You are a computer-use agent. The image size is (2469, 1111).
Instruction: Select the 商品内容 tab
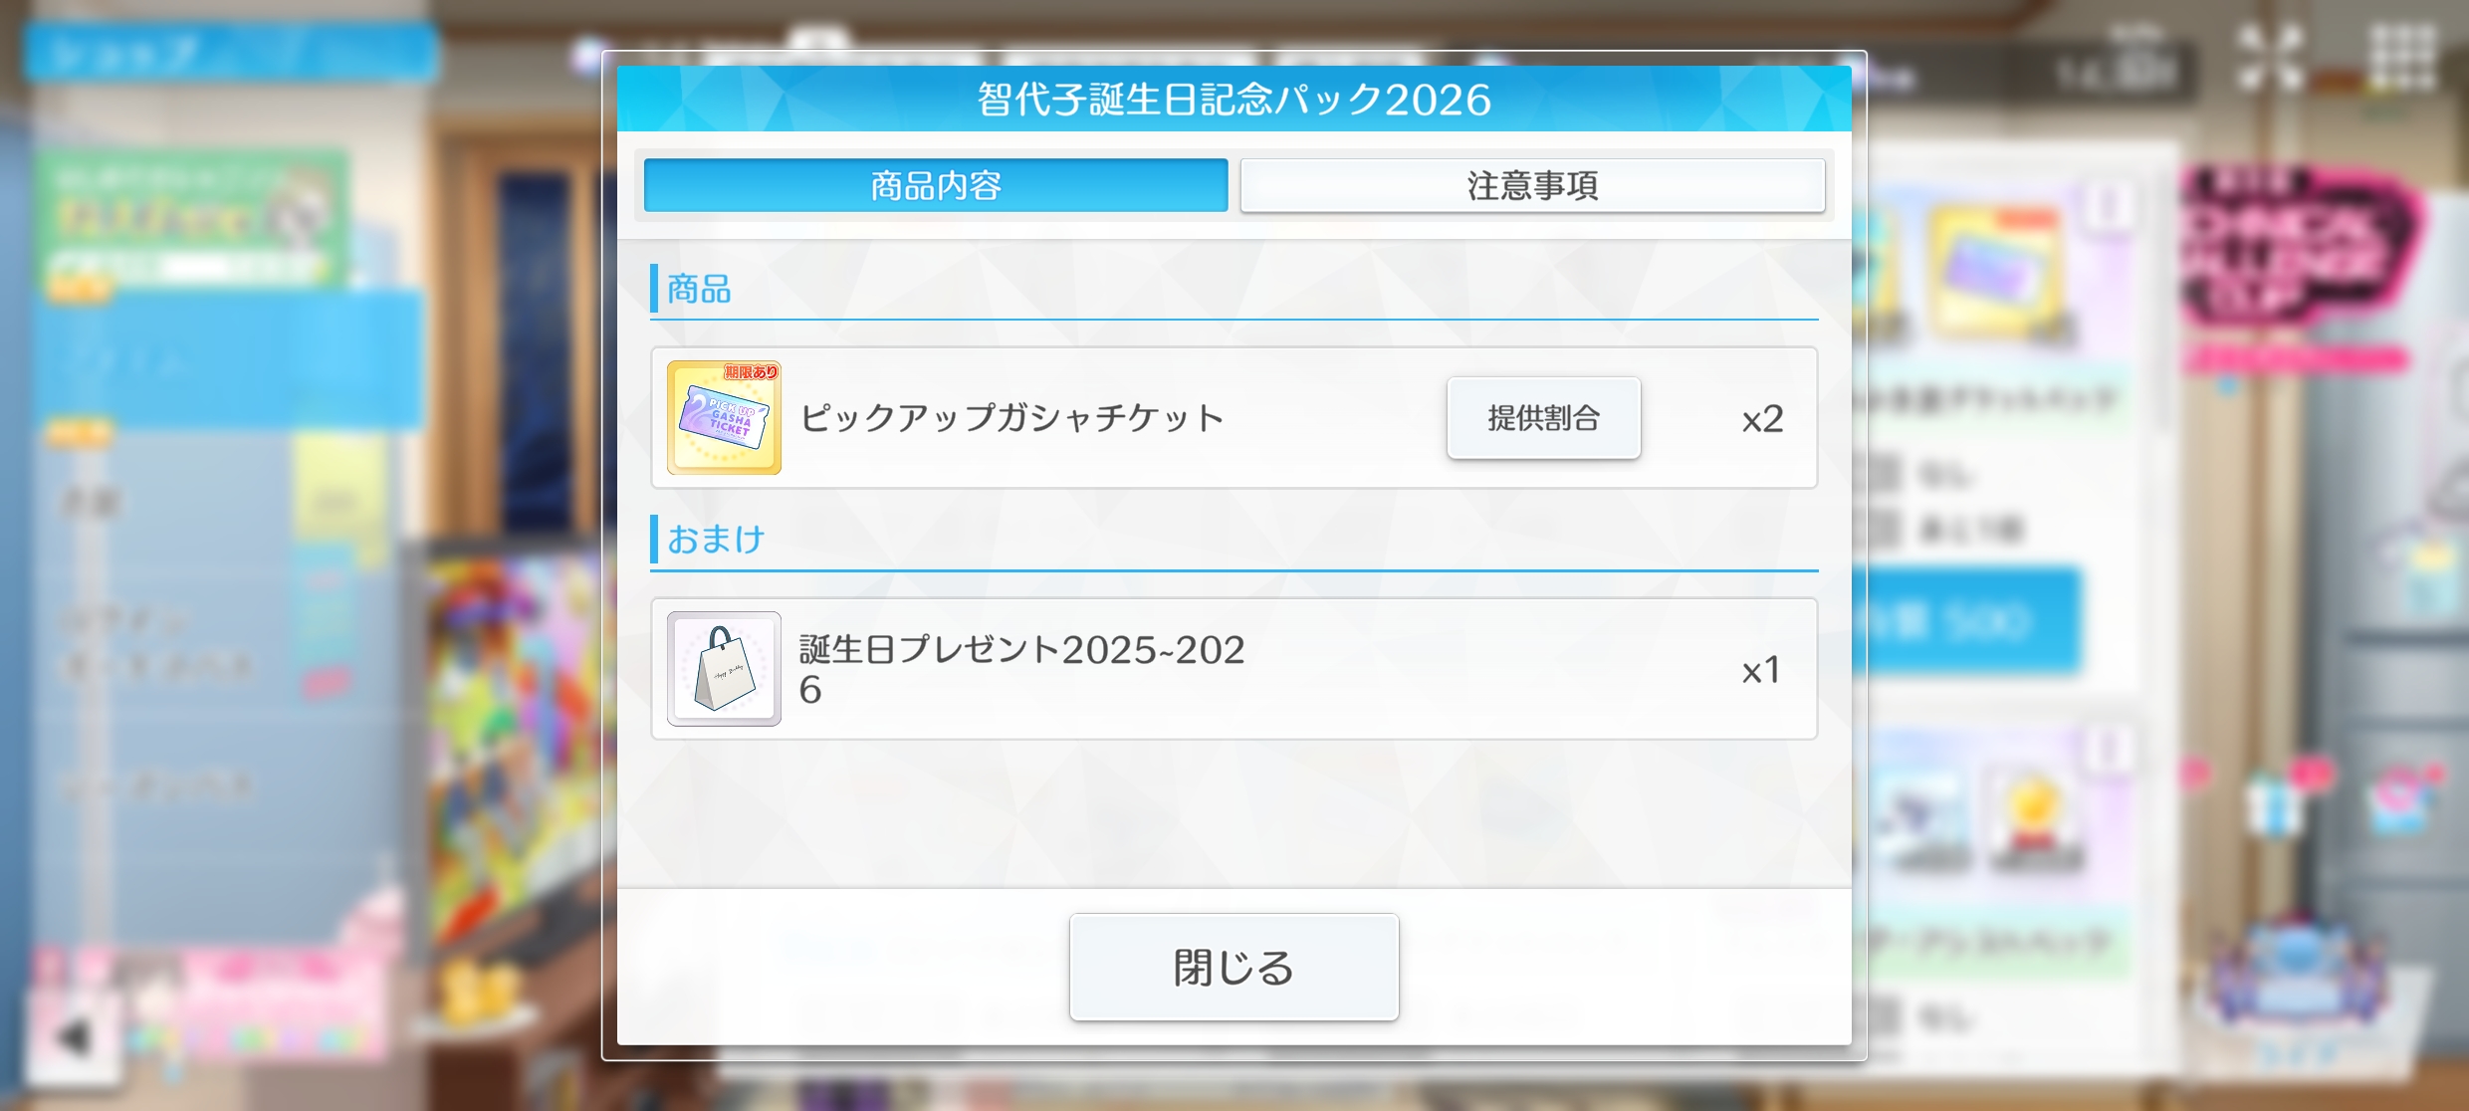pyautogui.click(x=936, y=185)
